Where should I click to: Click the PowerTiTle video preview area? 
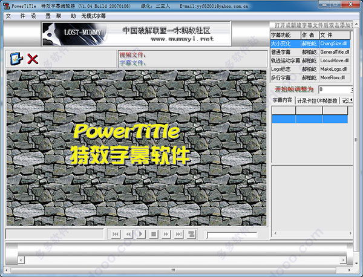tap(136, 148)
